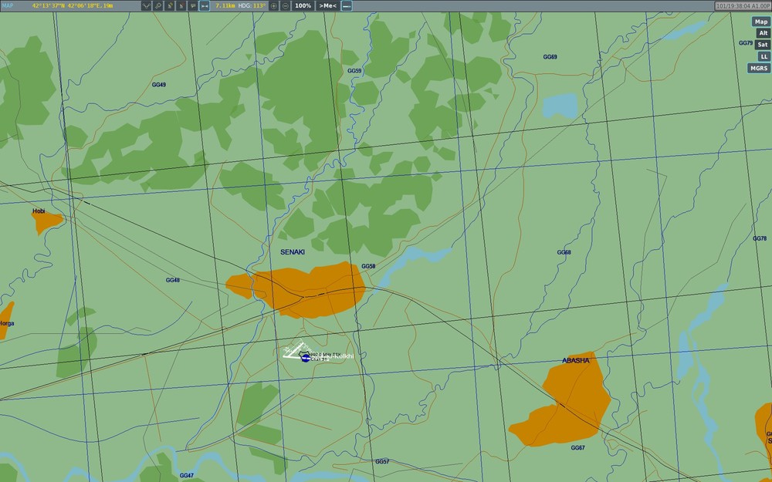The image size is (772, 482).
Task: Click the satellite marker icon in toolbar
Action: [x=158, y=6]
